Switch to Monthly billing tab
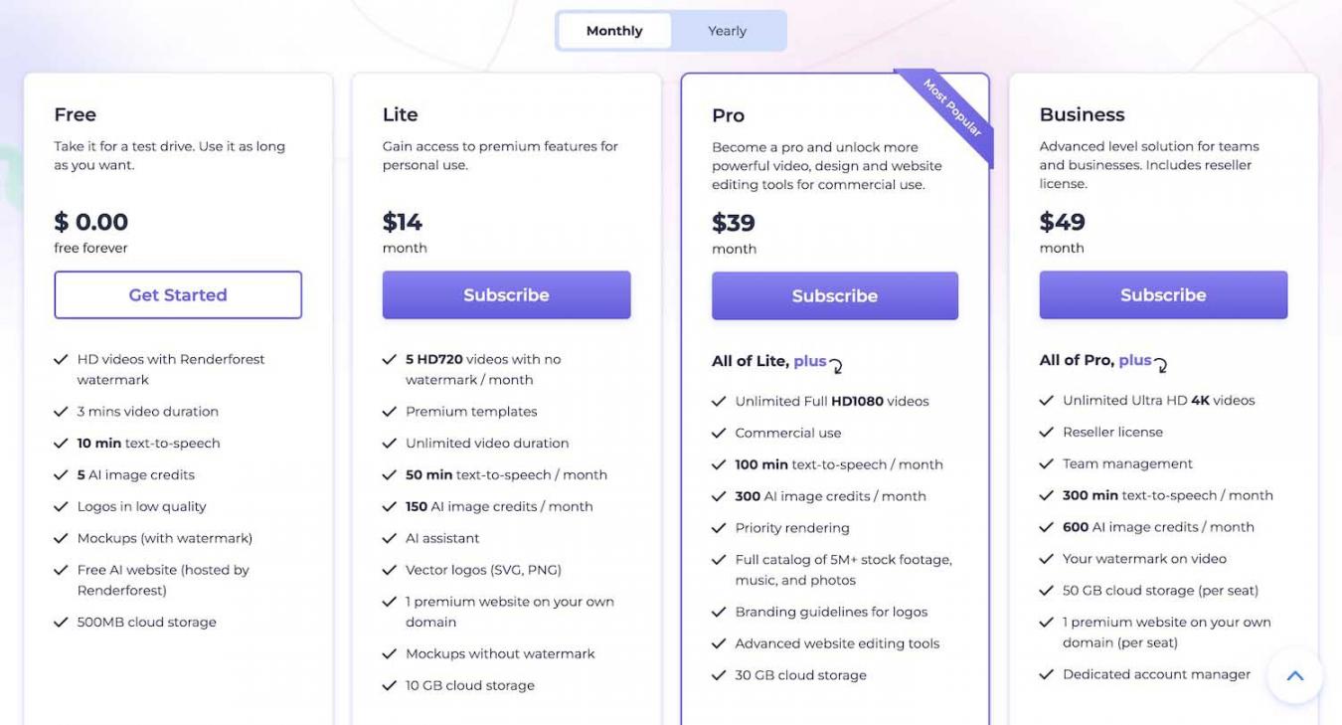Screen dimensions: 1342x725 click(x=614, y=31)
